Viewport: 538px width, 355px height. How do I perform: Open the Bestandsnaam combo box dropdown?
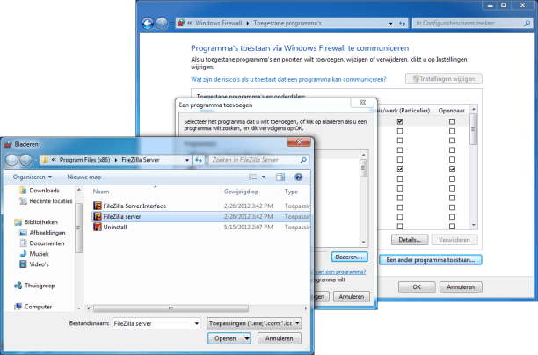tap(197, 323)
